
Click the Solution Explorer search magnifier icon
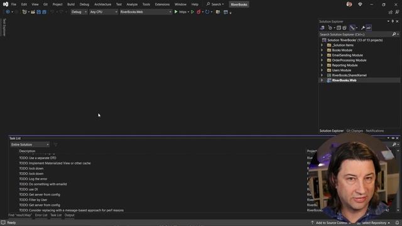click(x=394, y=35)
